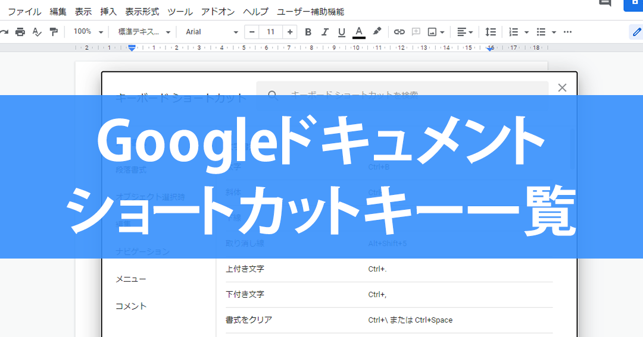Image resolution: width=643 pixels, height=337 pixels.
Task: Select メニュー category in shortcuts dialog
Action: (x=131, y=279)
